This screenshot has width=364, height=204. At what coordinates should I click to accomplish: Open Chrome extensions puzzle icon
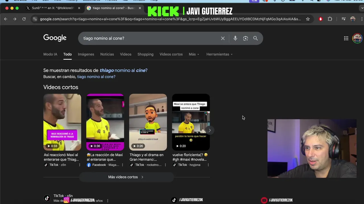(330, 19)
